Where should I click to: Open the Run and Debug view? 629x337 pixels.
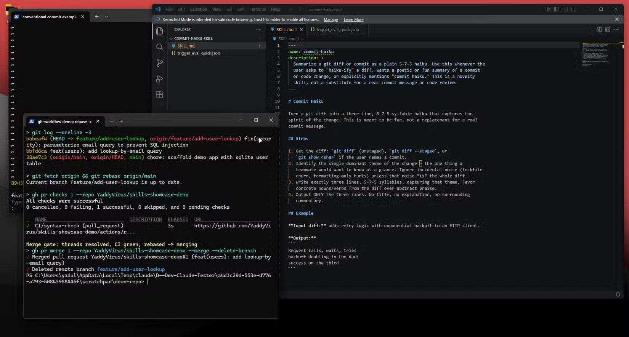click(x=160, y=79)
